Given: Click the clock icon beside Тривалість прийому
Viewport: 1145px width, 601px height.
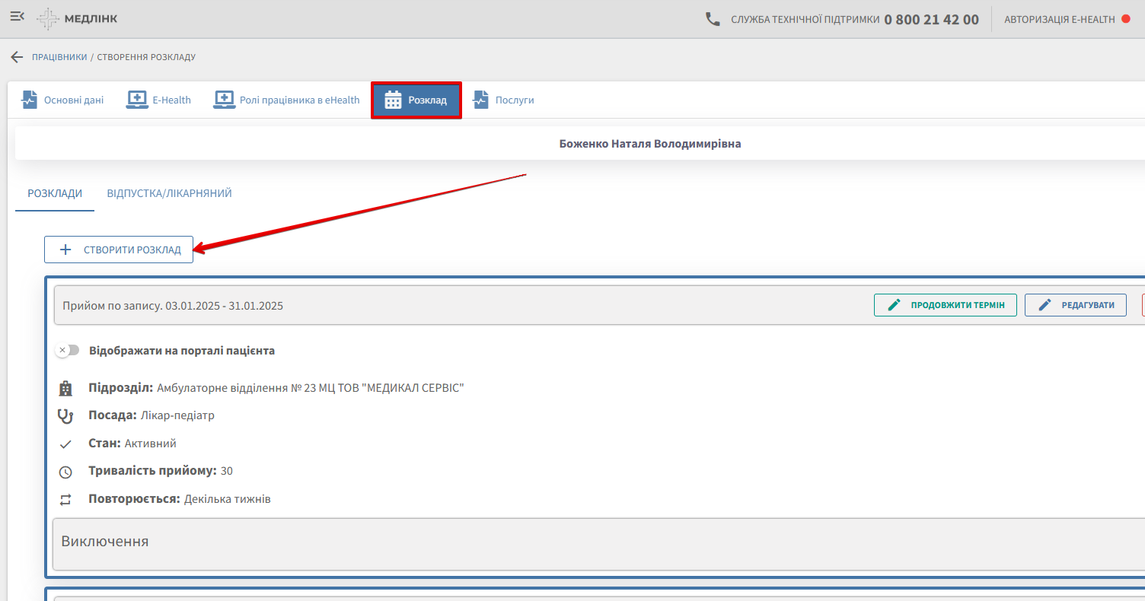Looking at the screenshot, I should [65, 472].
